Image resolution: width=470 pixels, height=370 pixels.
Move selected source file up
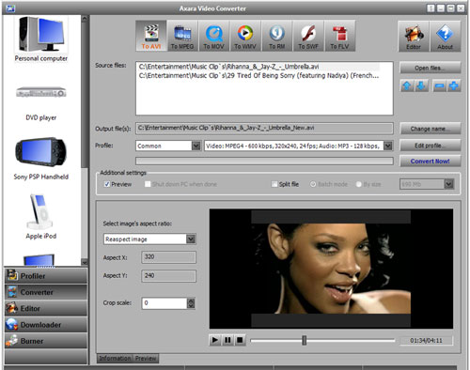coord(407,85)
